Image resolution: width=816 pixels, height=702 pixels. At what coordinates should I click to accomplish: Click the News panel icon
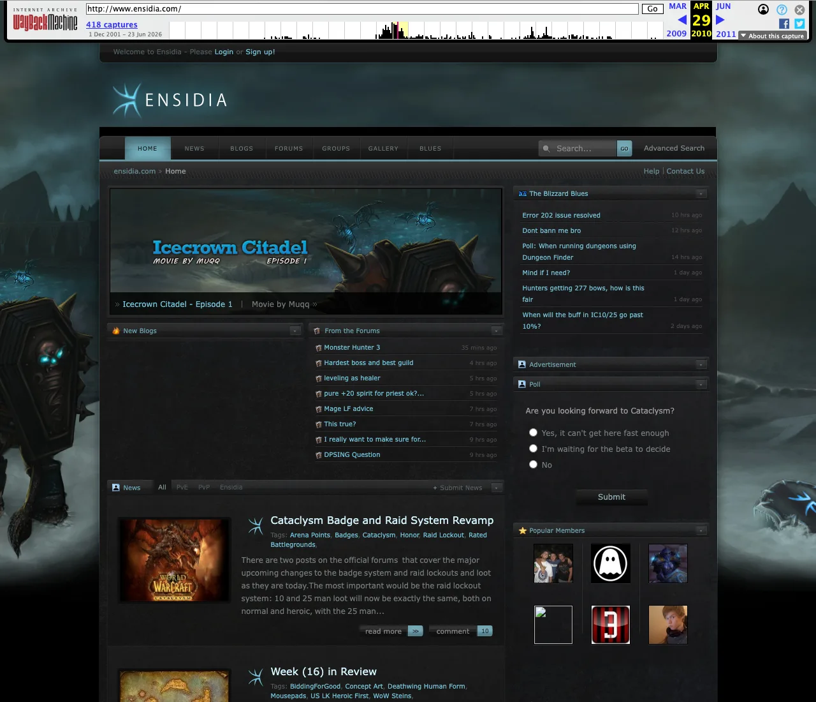click(116, 488)
